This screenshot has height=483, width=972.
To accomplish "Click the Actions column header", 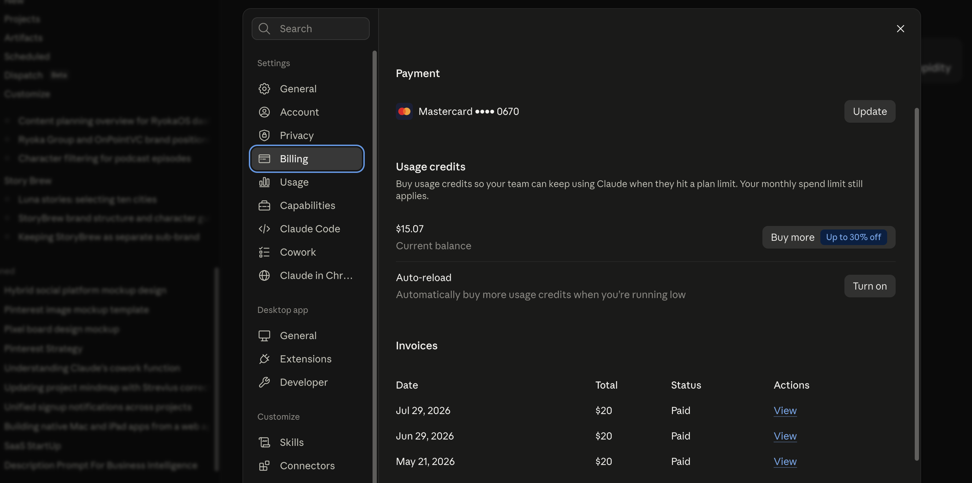I will [x=791, y=385].
